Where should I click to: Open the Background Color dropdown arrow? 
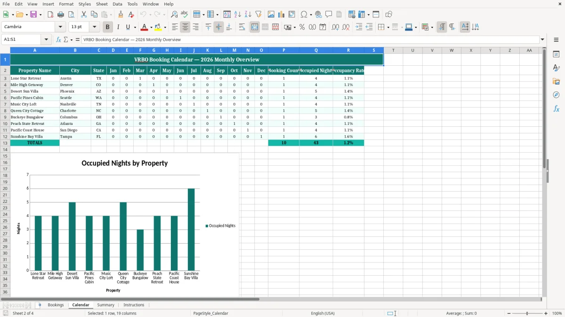(x=165, y=27)
